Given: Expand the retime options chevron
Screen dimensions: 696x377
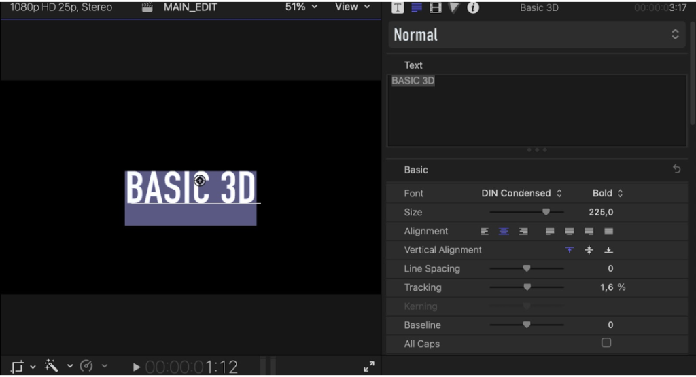Looking at the screenshot, I should (x=104, y=366).
